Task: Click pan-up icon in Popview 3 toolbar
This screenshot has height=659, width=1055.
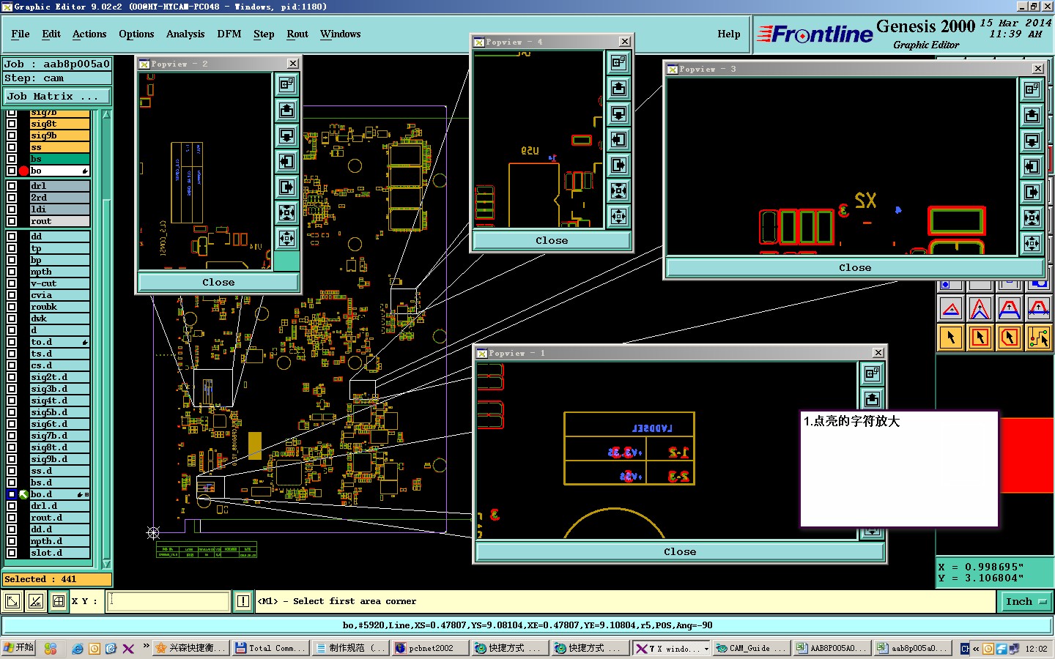Action: coord(1032,116)
